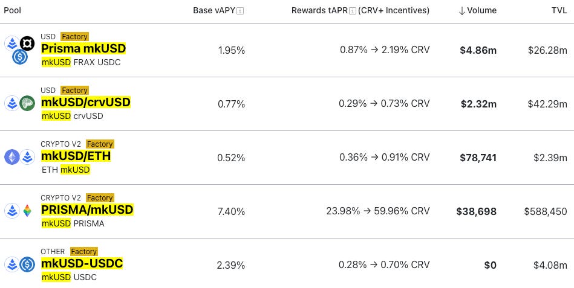Click the crvUSD token icon
The image size is (574, 288).
(27, 103)
